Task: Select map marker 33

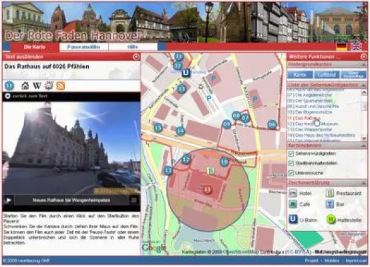Action: [x=182, y=89]
